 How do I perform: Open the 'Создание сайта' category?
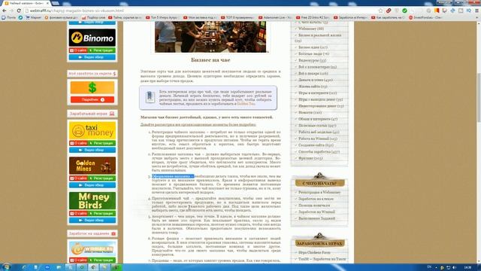[316, 145]
